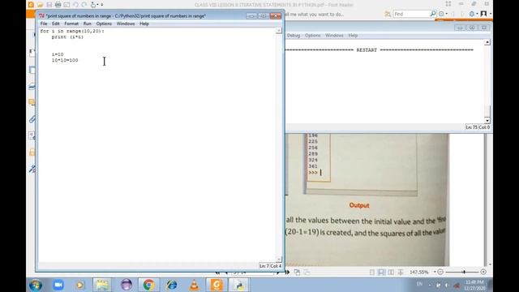This screenshot has width=519, height=292.
Task: Open the Debug menu in the Python shell window
Action: (x=294, y=36)
